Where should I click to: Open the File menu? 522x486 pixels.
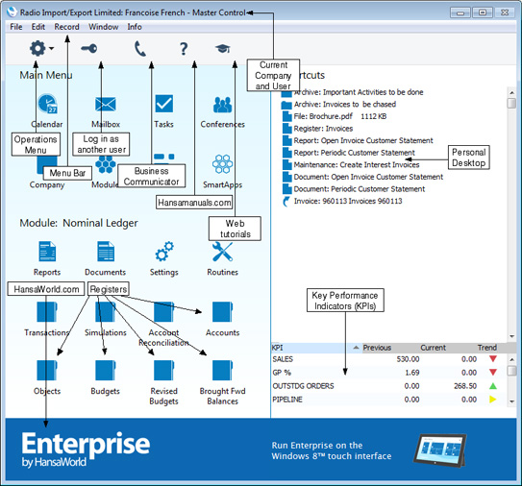[x=16, y=27]
